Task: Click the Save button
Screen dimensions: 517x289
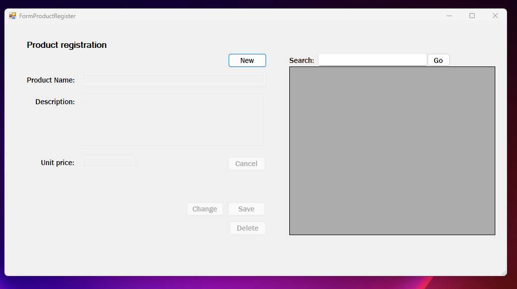Action: [x=246, y=209]
